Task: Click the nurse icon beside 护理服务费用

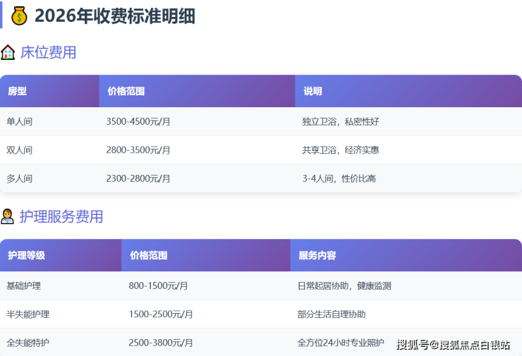Action: point(8,216)
